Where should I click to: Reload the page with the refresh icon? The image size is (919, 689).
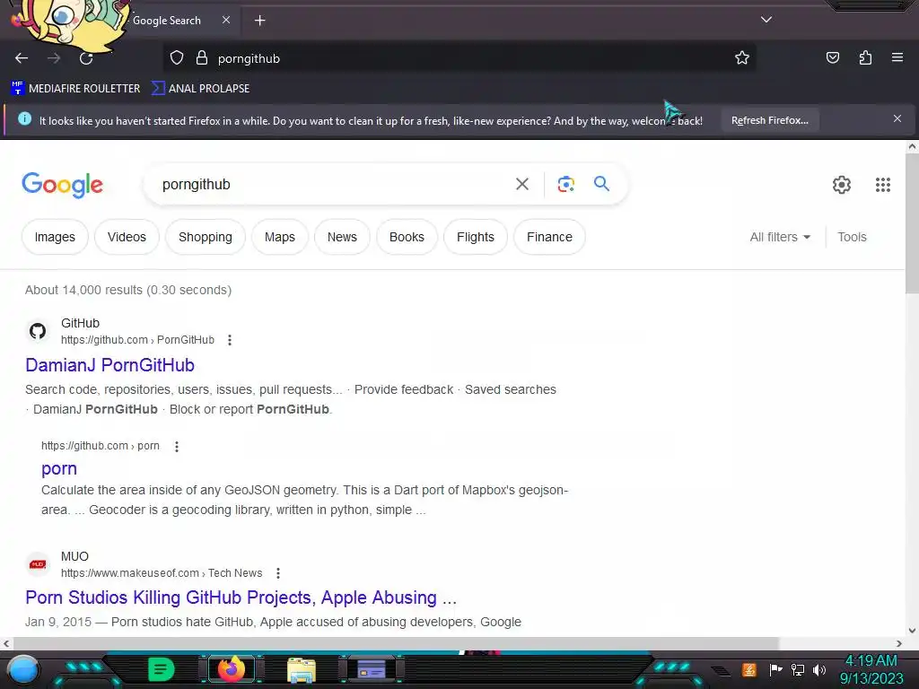[x=86, y=58]
